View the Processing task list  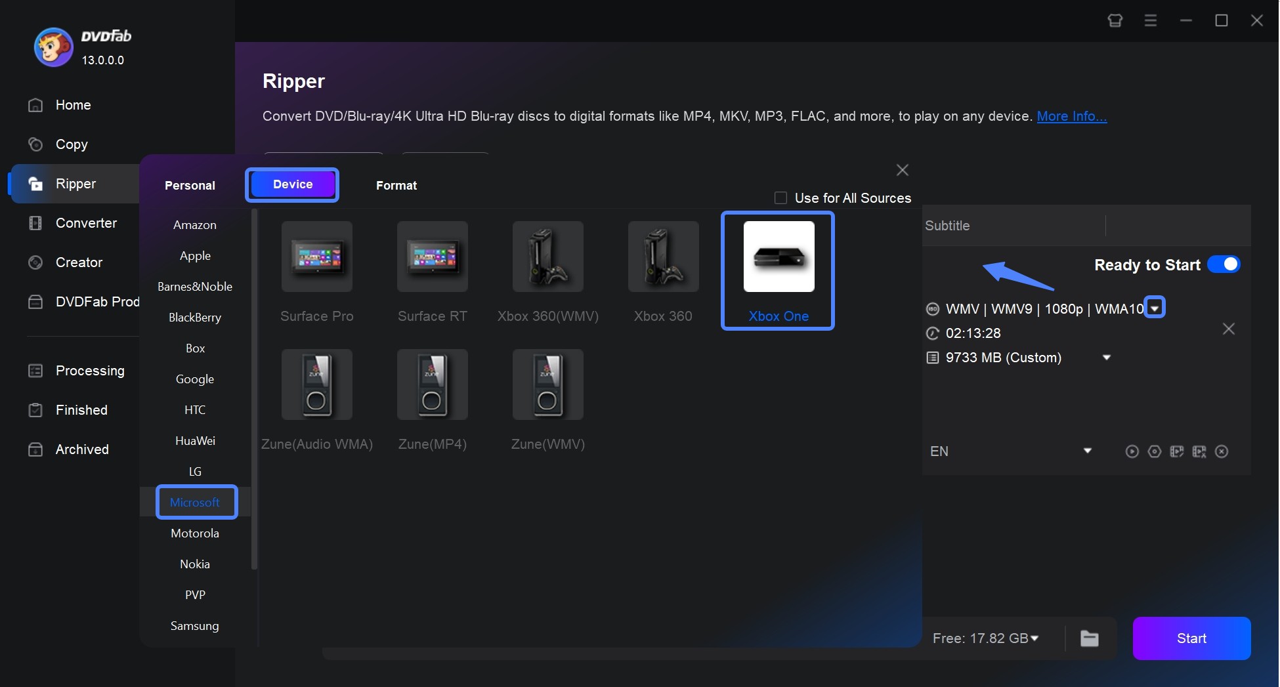point(90,371)
